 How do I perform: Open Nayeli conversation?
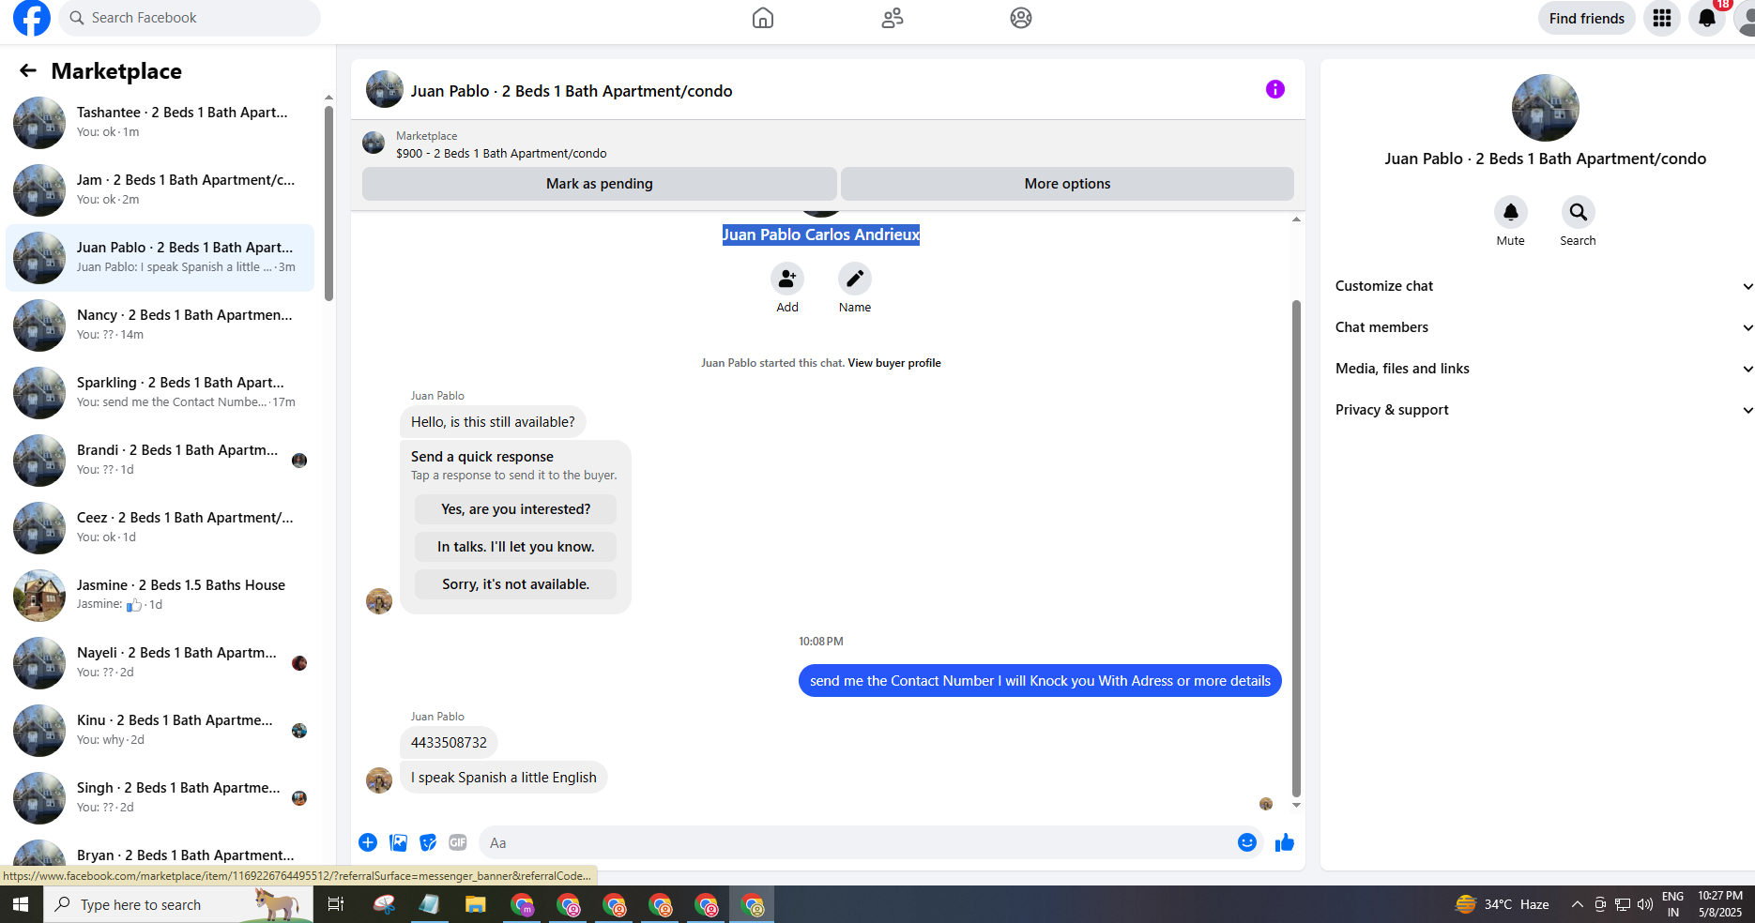tap(160, 663)
